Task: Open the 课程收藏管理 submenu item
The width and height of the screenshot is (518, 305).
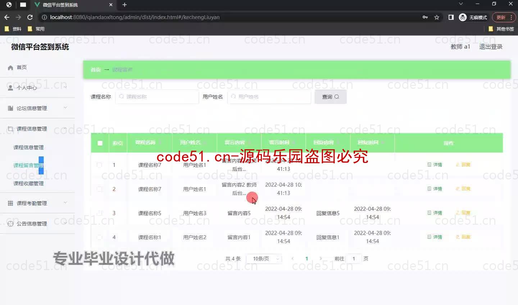Action: (28, 183)
